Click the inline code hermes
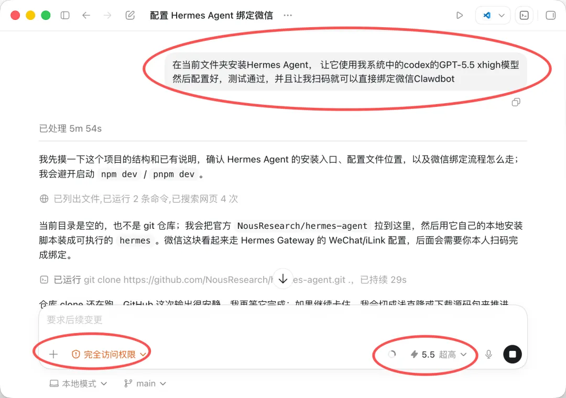Image resolution: width=566 pixels, height=398 pixels. coord(135,240)
